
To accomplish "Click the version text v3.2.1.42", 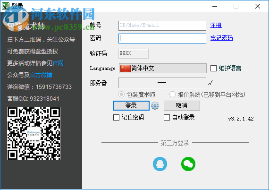I will coord(241,119).
